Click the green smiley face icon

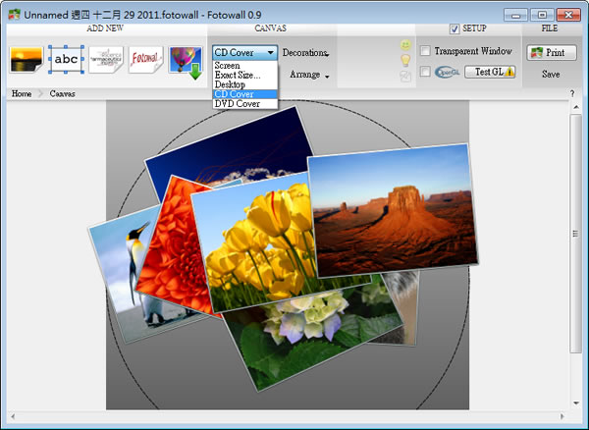tap(405, 45)
